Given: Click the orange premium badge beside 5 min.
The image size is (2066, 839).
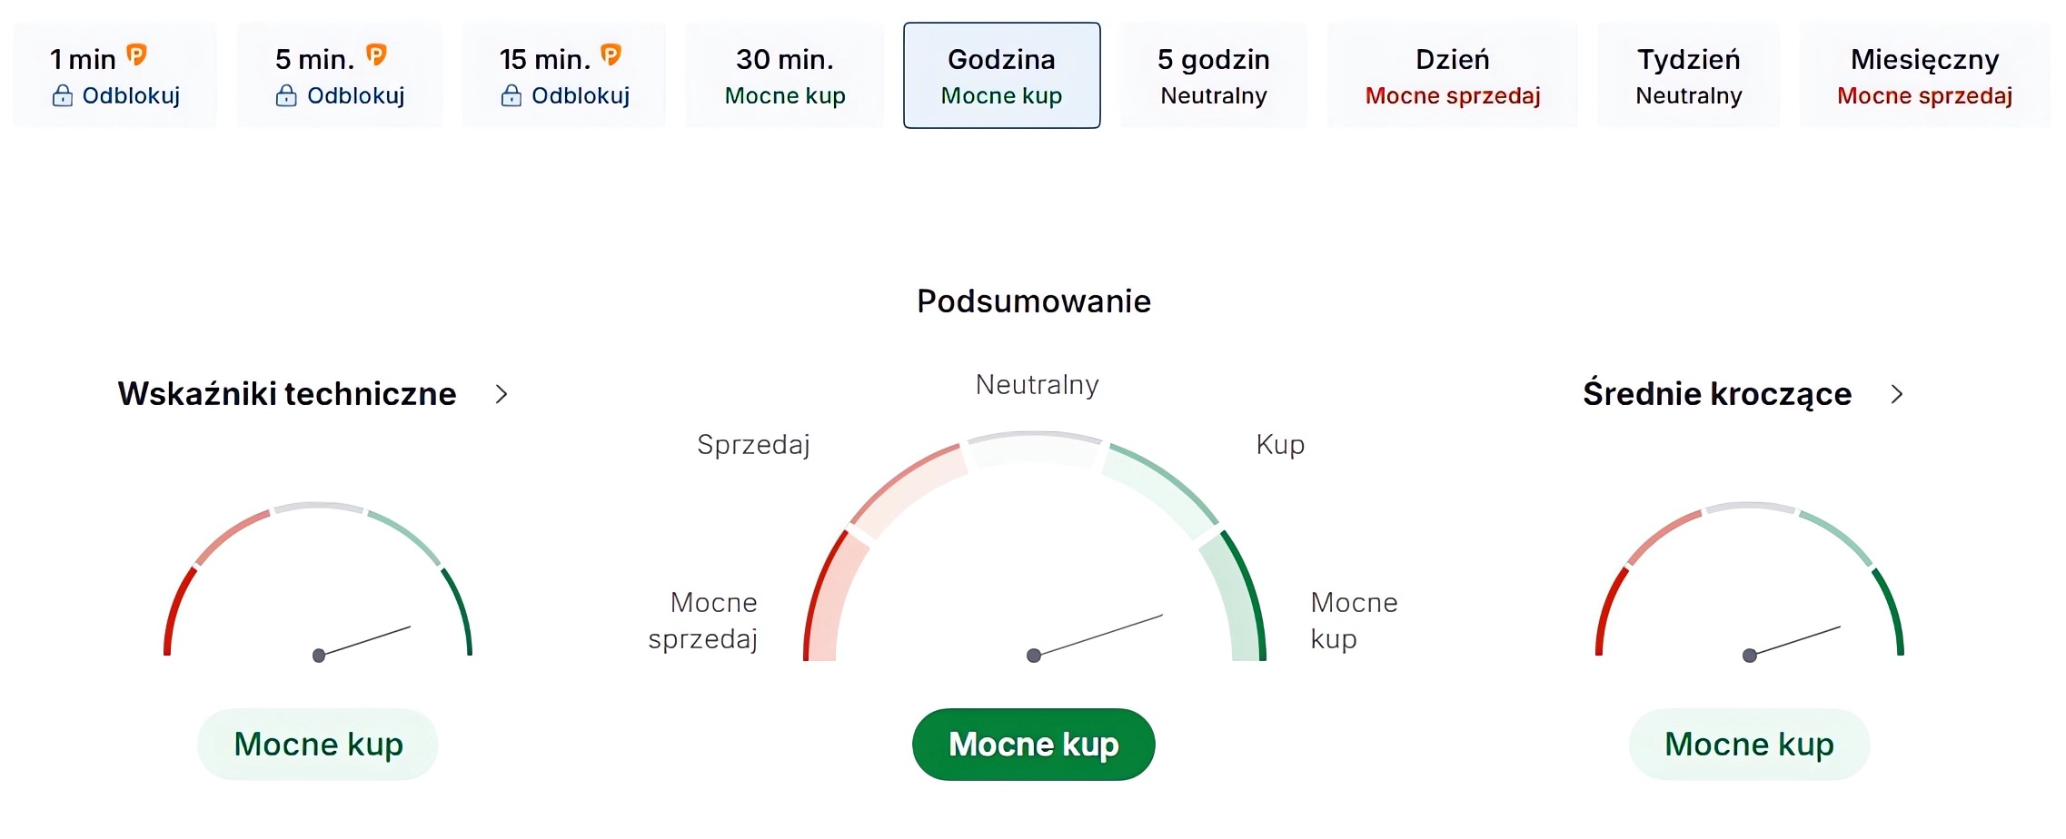Looking at the screenshot, I should point(376,55).
